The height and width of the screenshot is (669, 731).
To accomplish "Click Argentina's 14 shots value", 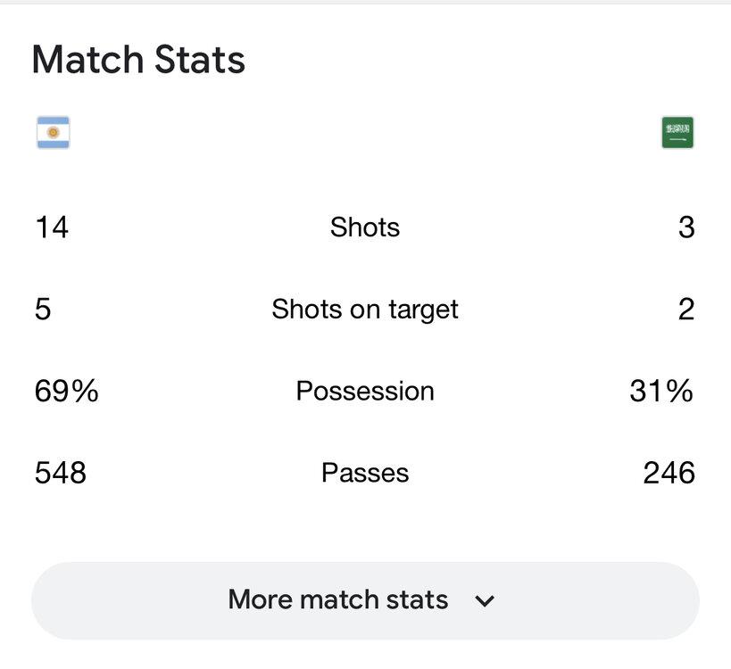I will 52,227.
